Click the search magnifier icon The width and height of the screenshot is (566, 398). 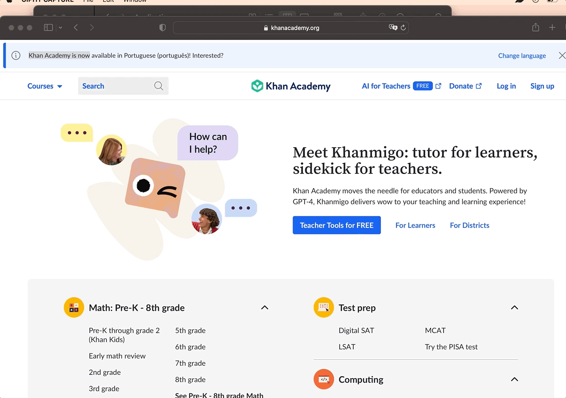pos(159,86)
